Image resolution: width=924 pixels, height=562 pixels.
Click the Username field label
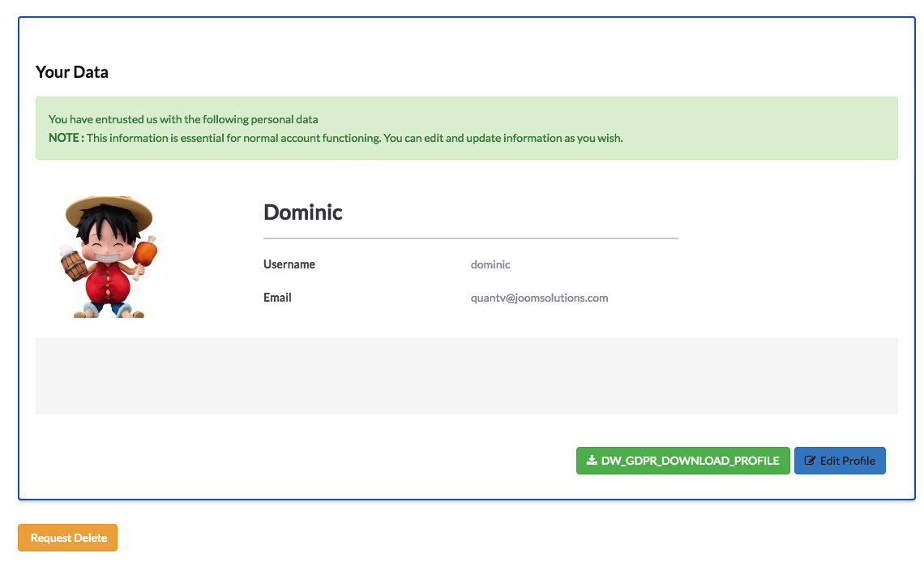(289, 264)
